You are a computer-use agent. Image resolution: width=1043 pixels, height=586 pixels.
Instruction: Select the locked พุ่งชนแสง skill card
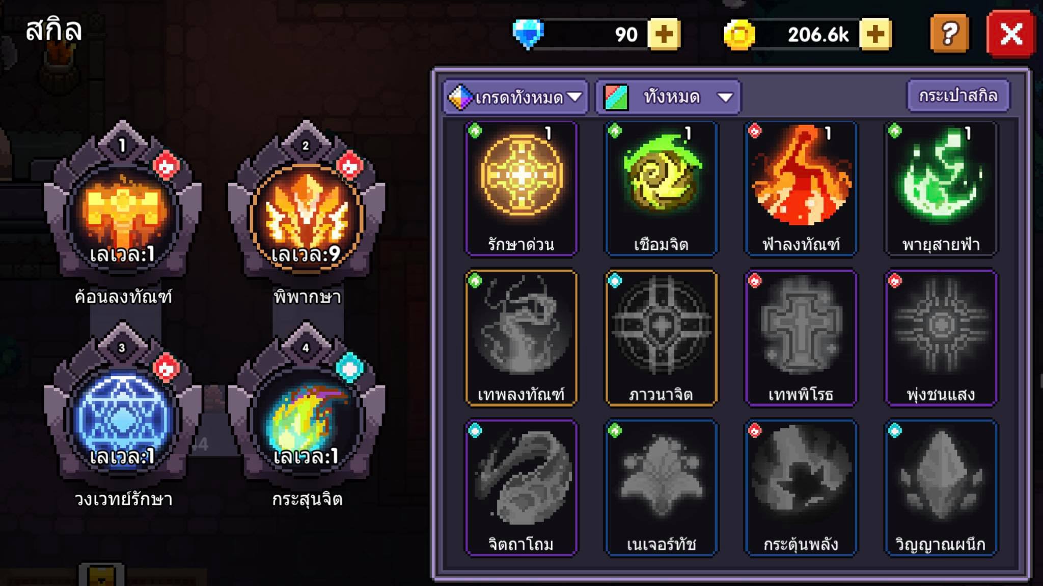tap(941, 338)
